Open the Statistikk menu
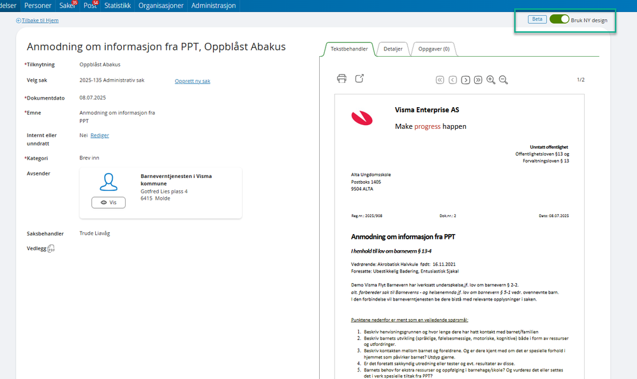This screenshot has width=637, height=379. tap(117, 6)
